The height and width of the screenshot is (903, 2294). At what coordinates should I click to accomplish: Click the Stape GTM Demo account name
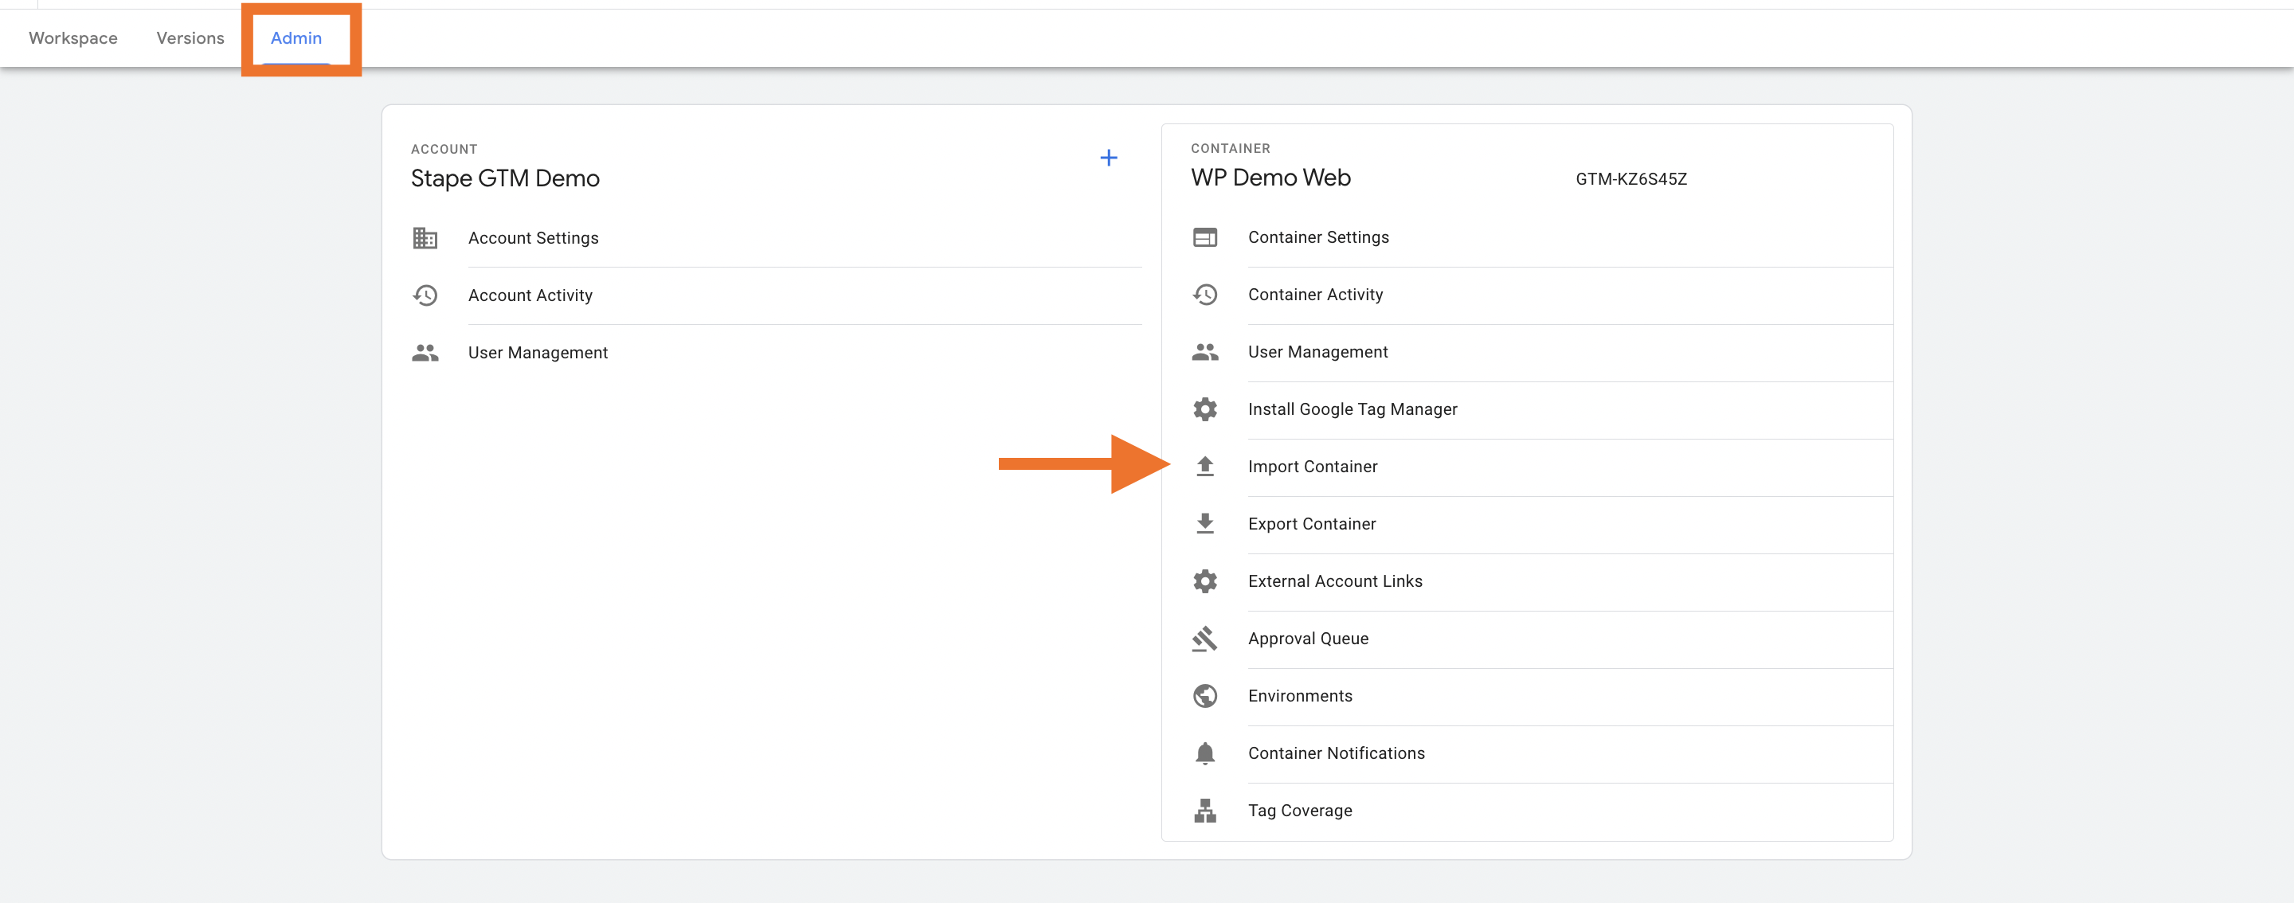pos(505,178)
